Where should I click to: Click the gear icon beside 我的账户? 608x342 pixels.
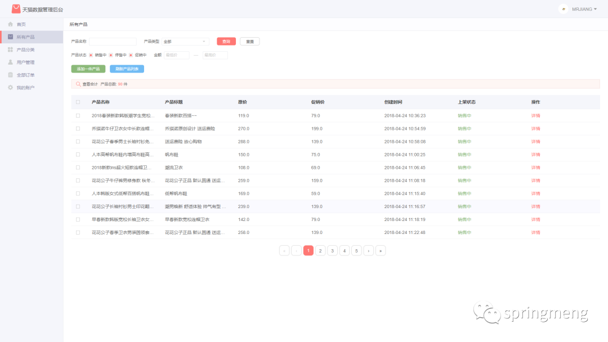tap(11, 88)
